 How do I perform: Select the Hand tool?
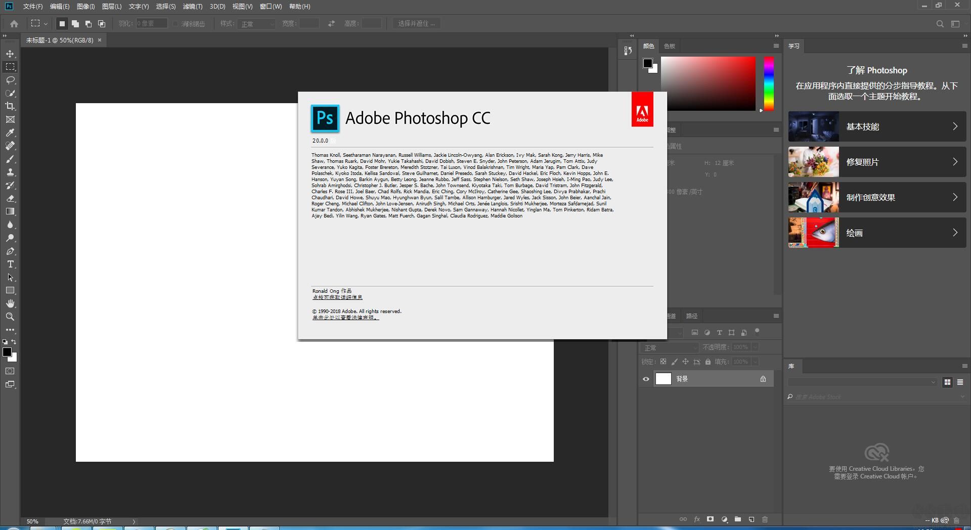pyautogui.click(x=10, y=303)
